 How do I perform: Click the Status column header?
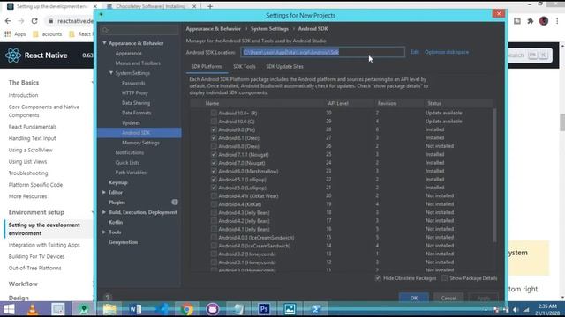pos(434,103)
